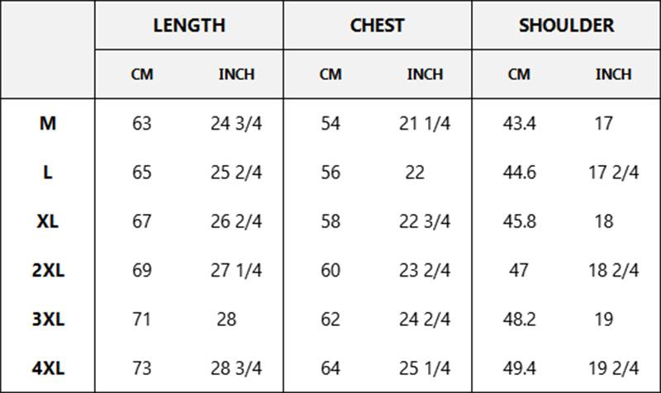
Task: Click the 69 length cm cell
Action: (141, 270)
